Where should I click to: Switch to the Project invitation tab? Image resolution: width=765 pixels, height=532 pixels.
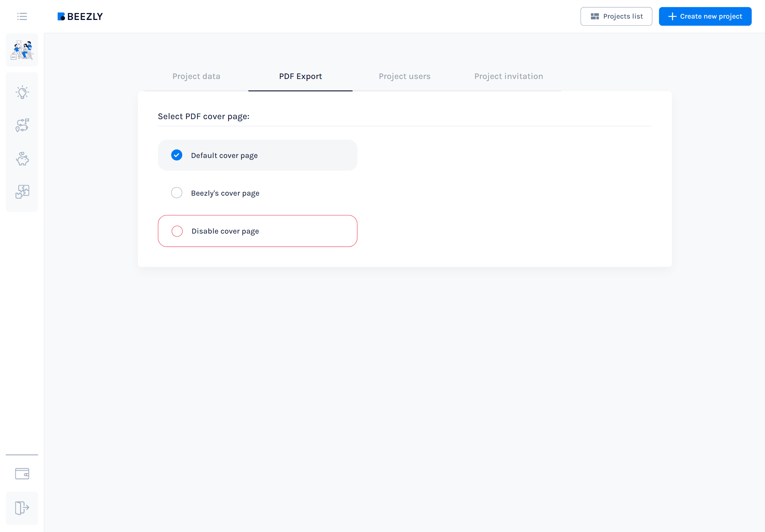pos(508,76)
